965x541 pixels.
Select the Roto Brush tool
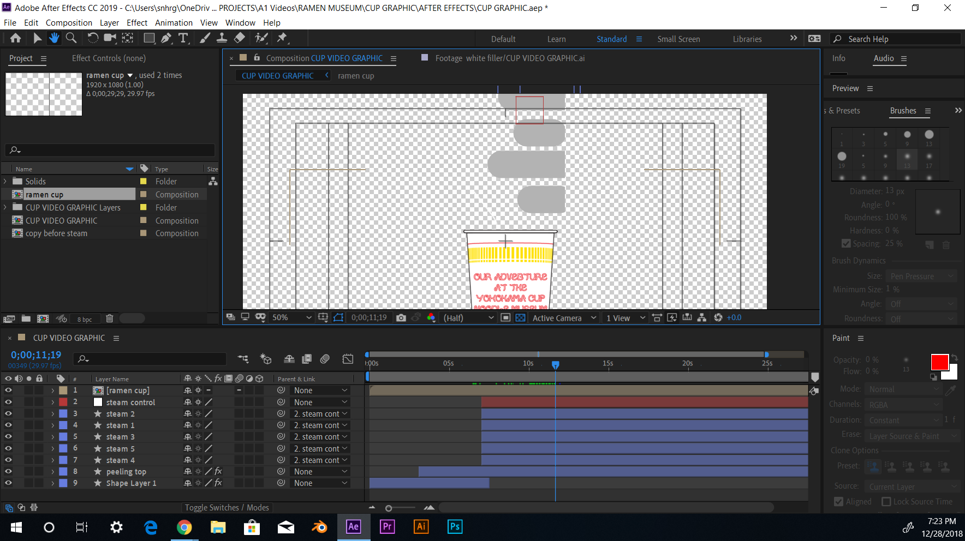click(261, 38)
